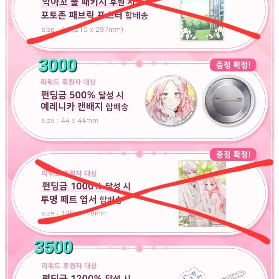Viewport: 279px width, 279px height.
Task: Click the green 3500 price label
Action: [53, 247]
